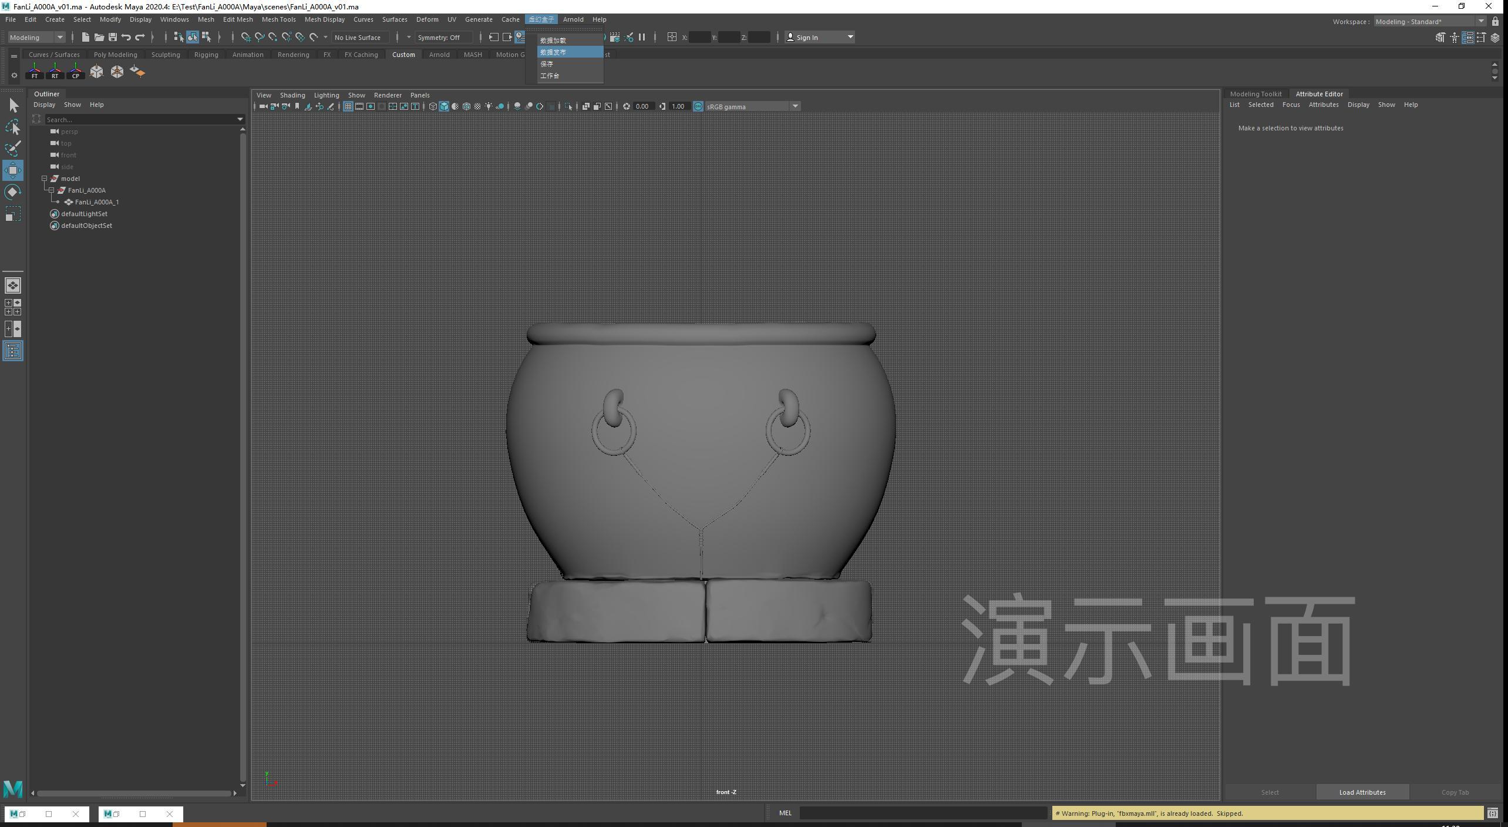Image resolution: width=1508 pixels, height=827 pixels.
Task: Open the viewport Renderer menu
Action: click(x=388, y=95)
